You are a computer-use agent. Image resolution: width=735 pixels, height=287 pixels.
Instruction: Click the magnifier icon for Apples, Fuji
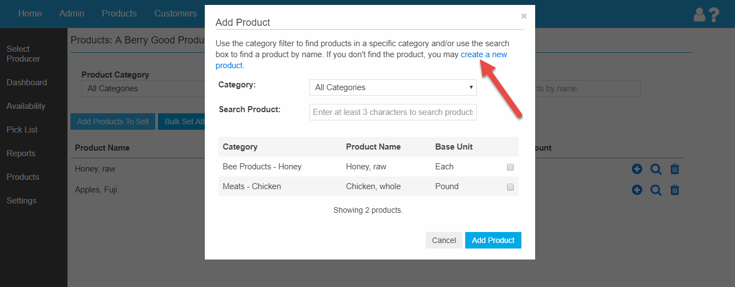[656, 190]
